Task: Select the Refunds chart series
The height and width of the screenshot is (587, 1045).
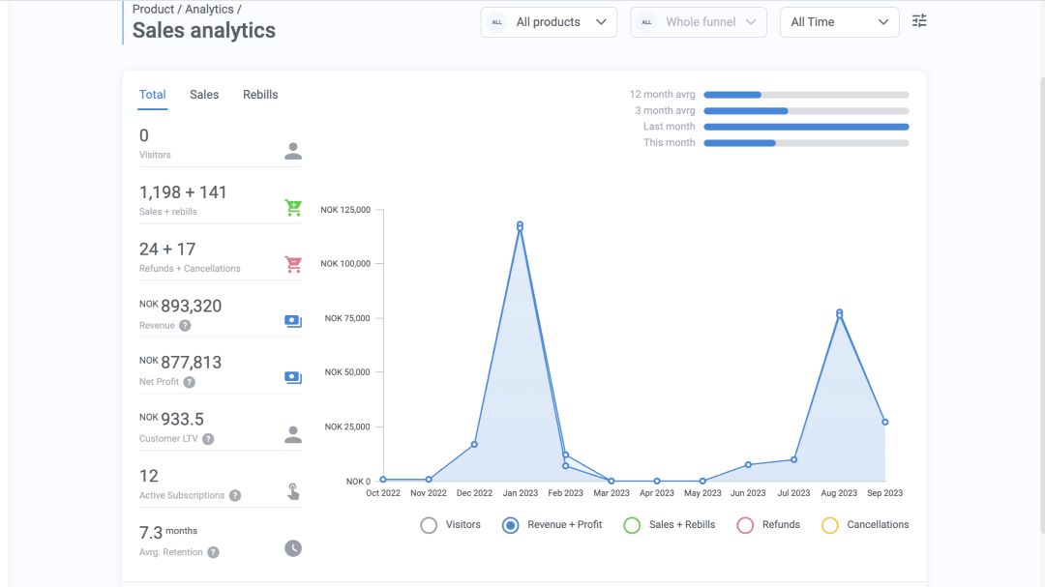Action: [745, 525]
